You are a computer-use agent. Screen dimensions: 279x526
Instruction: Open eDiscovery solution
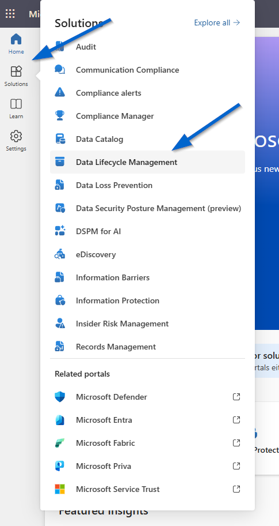147,254
